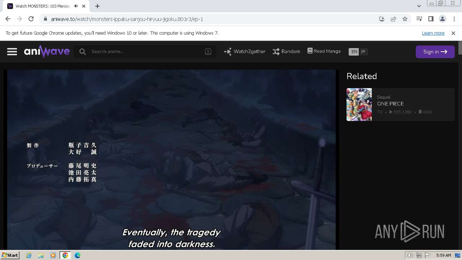This screenshot has height=260, width=462.
Task: Open the Read Manga link
Action: coord(324,51)
